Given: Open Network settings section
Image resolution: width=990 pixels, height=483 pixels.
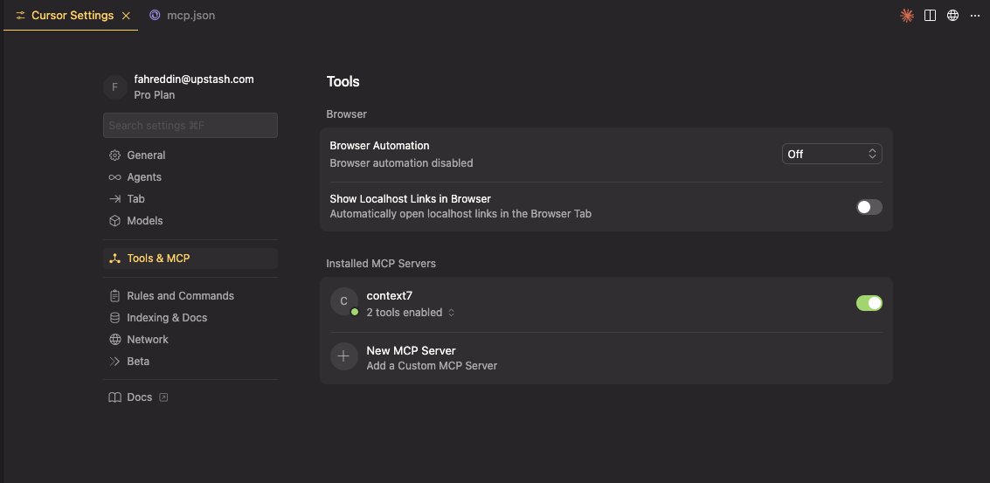Looking at the screenshot, I should 190,340.
